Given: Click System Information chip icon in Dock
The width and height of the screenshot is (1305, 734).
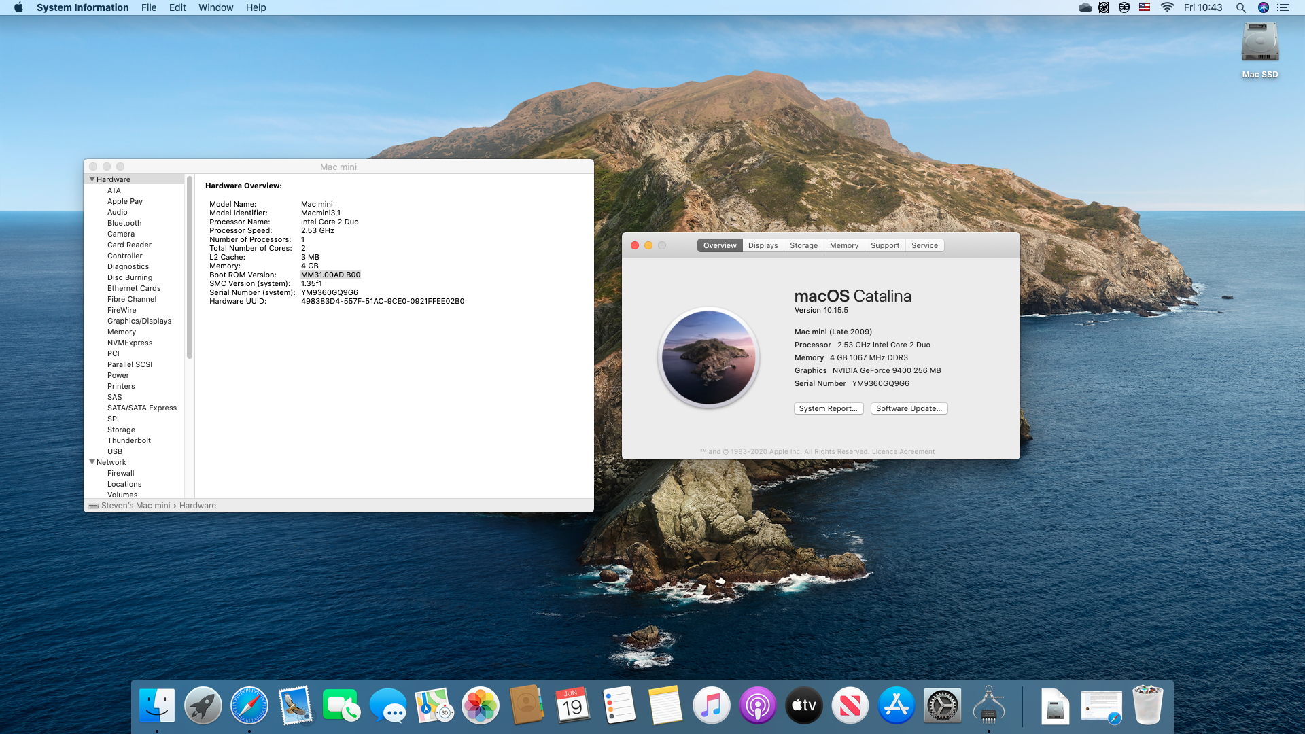Looking at the screenshot, I should tap(989, 705).
